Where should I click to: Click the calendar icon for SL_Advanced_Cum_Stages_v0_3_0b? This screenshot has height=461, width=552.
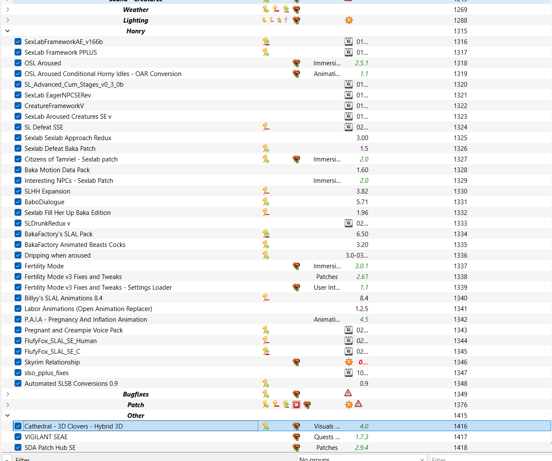coord(349,84)
